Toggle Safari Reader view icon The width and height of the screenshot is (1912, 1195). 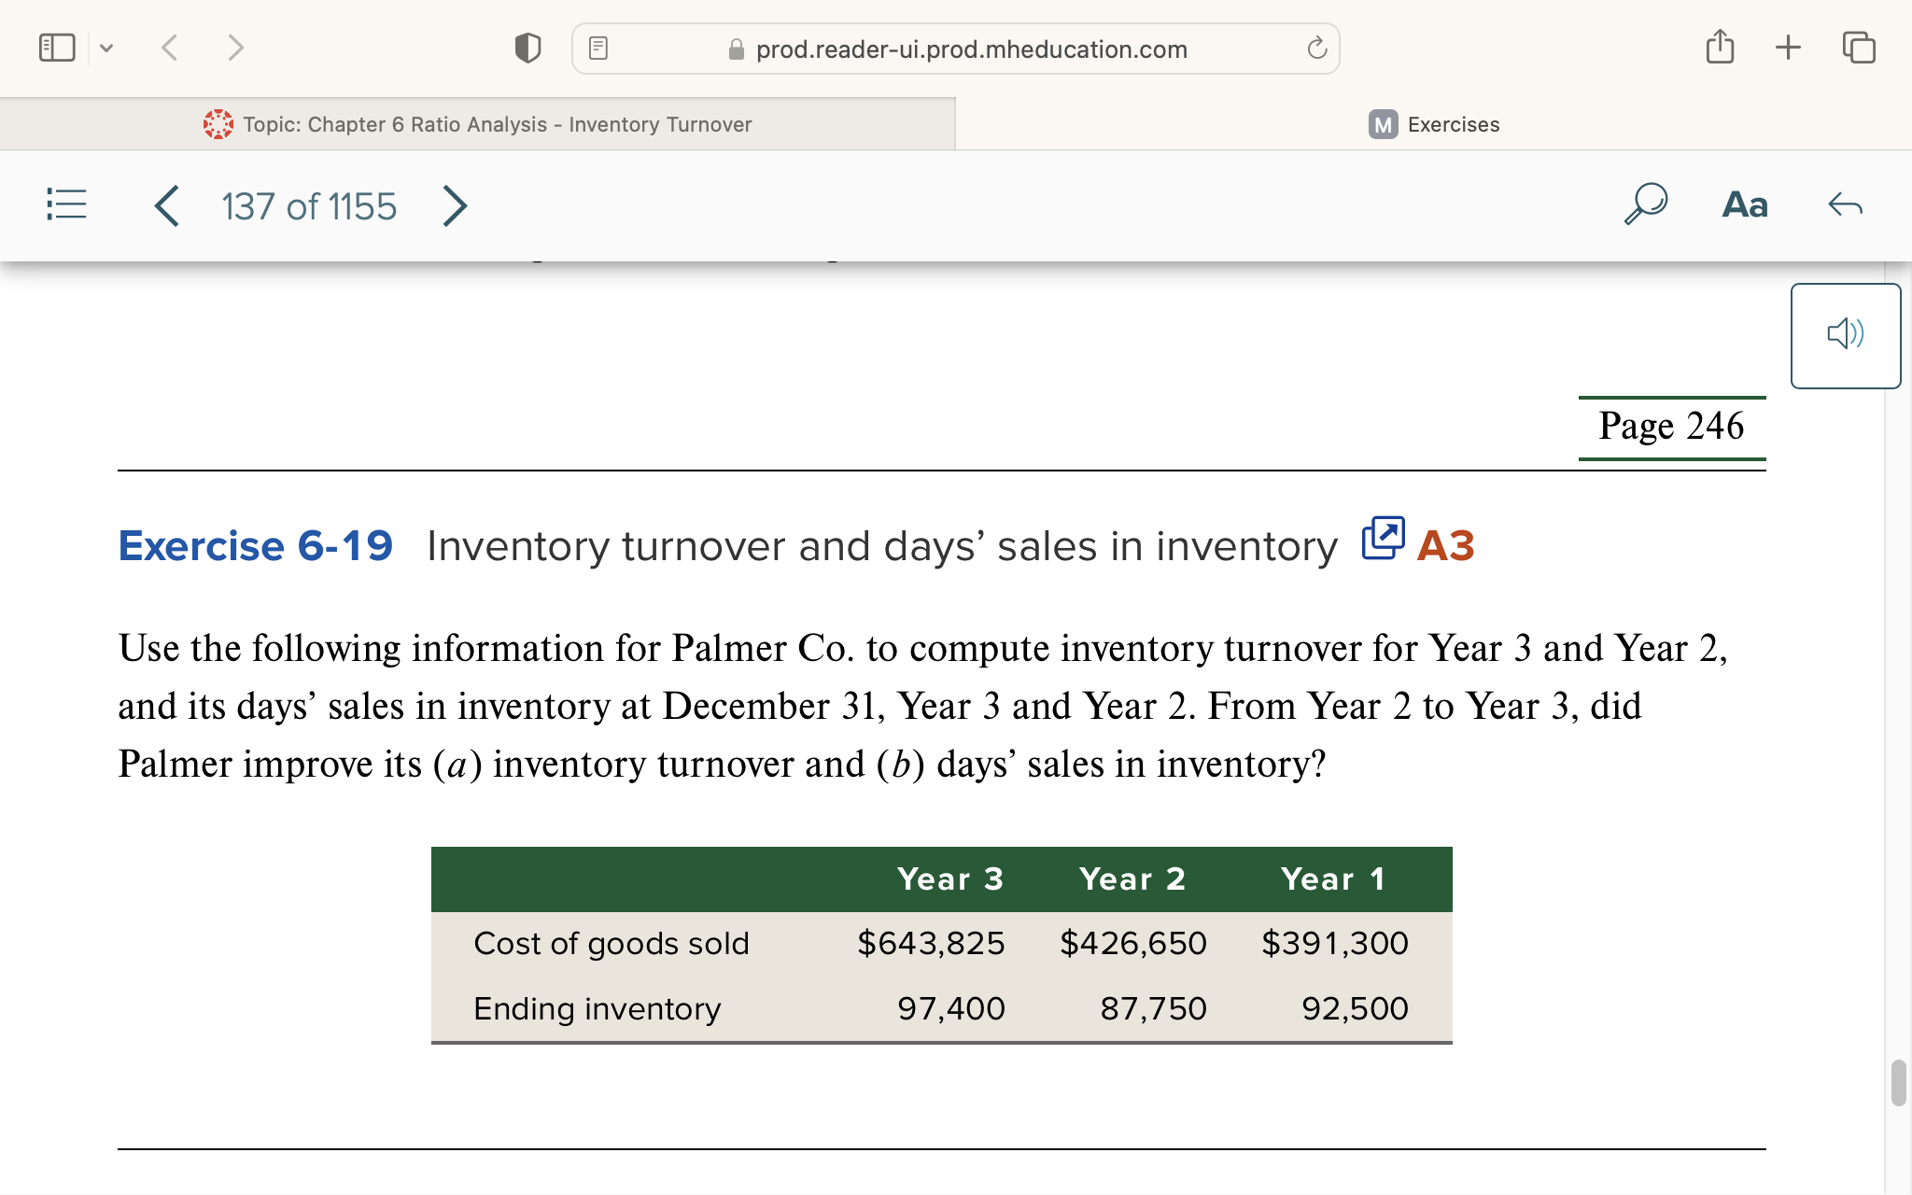coord(598,48)
